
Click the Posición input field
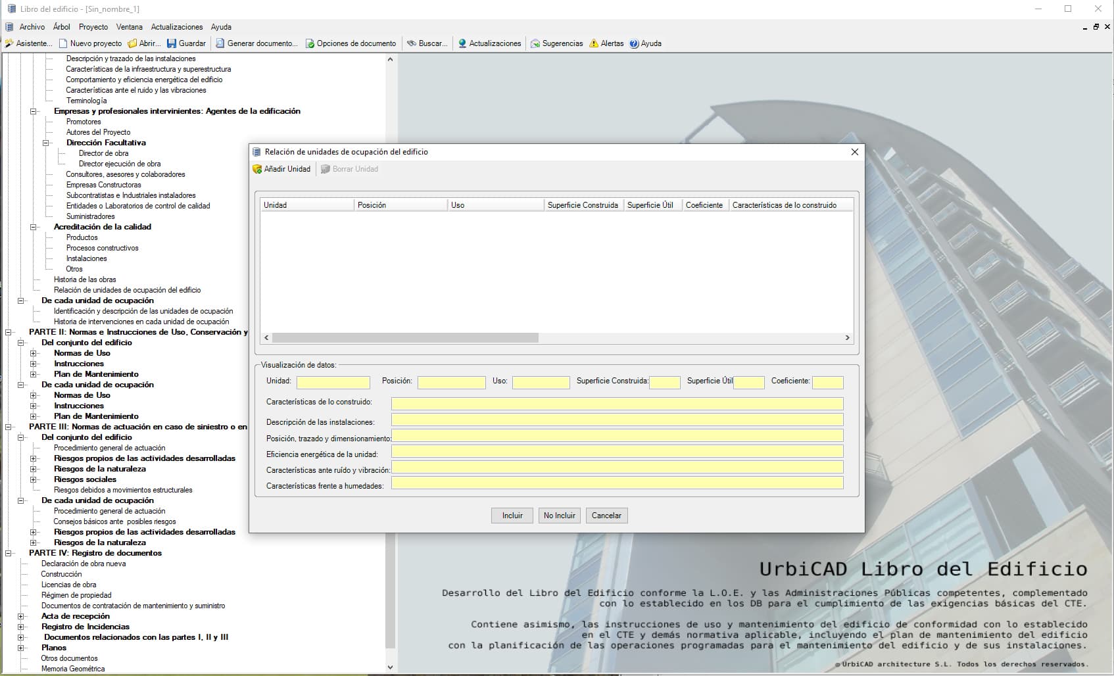452,383
